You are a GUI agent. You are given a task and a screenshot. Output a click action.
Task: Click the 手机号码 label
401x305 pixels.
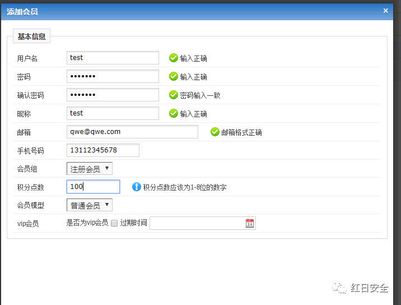(x=30, y=151)
